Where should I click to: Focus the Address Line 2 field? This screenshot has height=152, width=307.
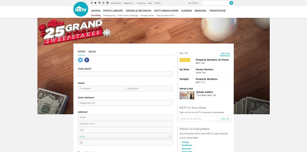click(x=125, y=124)
